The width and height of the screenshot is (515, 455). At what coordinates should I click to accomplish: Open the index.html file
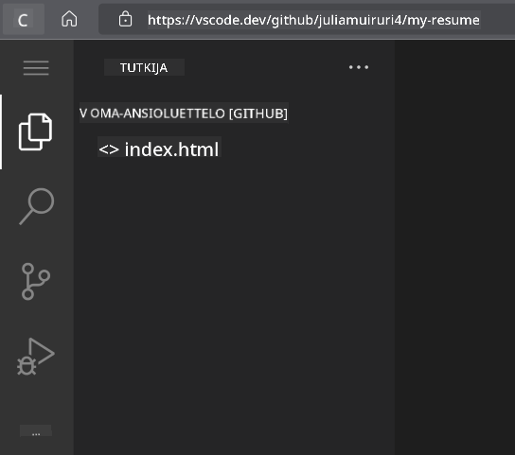[171, 149]
